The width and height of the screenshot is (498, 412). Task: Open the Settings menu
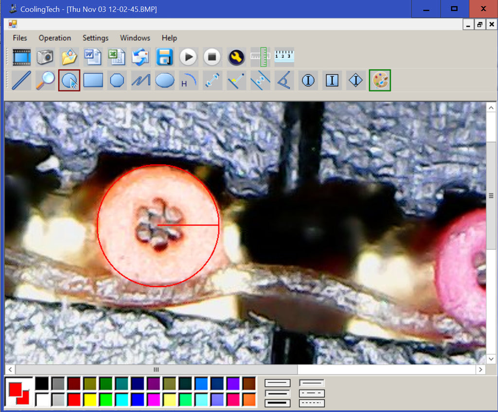95,38
